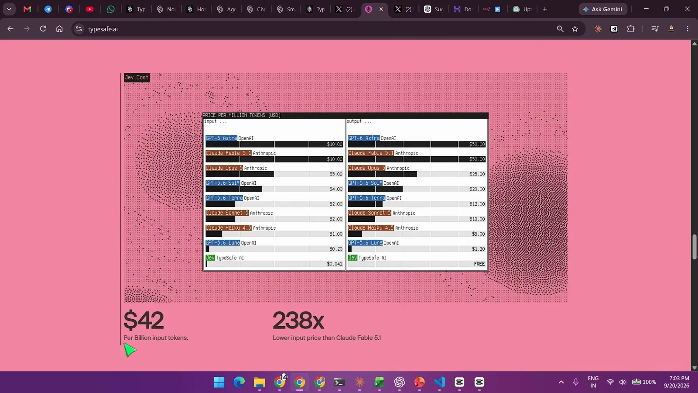Screen dimensions: 698x393
Task: Click the FREE Jev output price
Action: pos(479,264)
